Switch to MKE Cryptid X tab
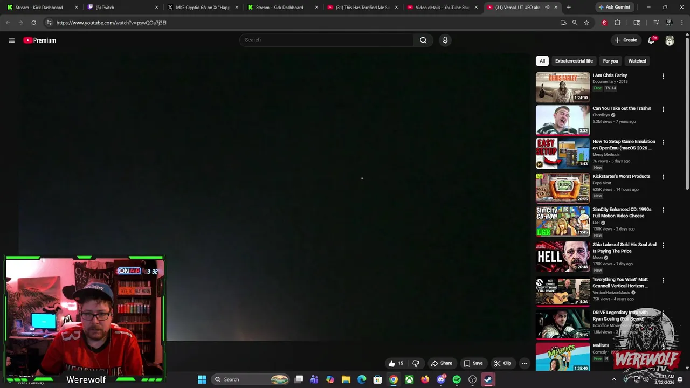The height and width of the screenshot is (388, 690). coord(202,8)
